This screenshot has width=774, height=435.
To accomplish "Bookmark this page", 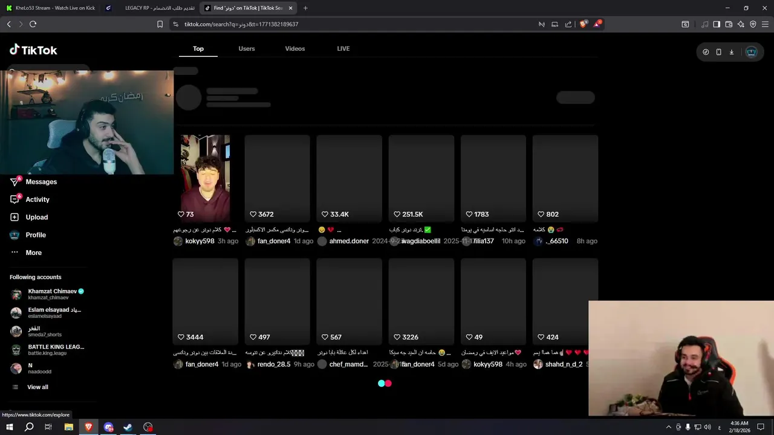I will pyautogui.click(x=160, y=24).
